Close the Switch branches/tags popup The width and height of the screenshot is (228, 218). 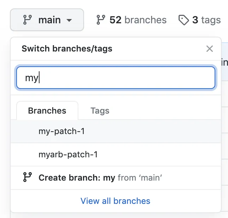coord(210,49)
